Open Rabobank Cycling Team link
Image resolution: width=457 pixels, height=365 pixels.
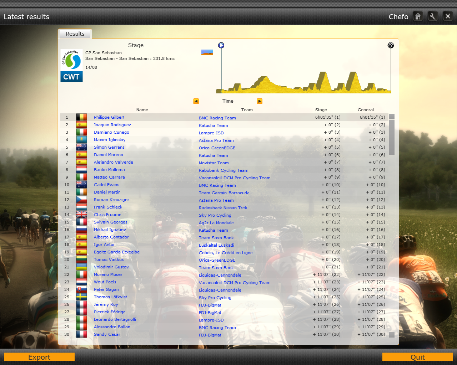point(224,170)
